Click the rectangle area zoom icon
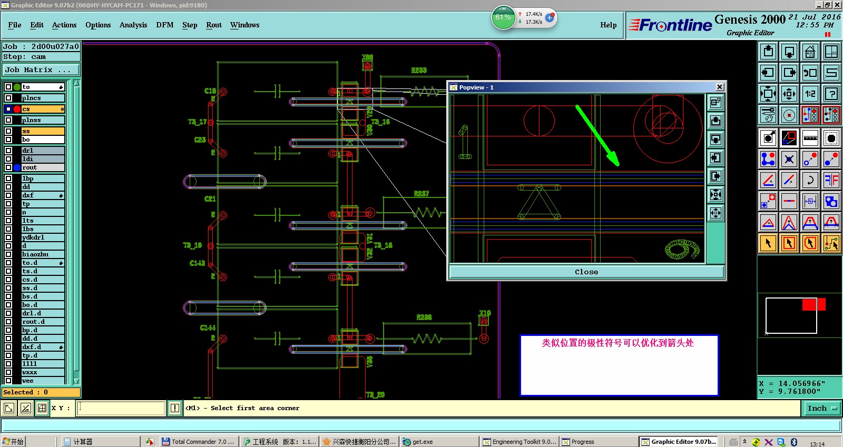This screenshot has height=447, width=843. [x=831, y=138]
